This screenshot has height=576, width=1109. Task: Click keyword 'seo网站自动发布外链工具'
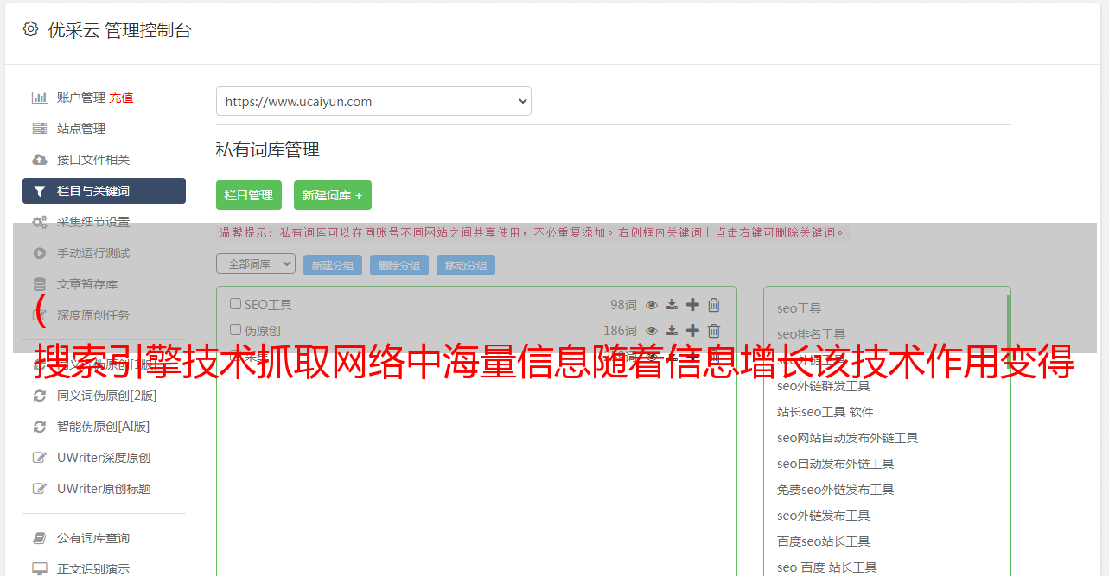tap(848, 438)
